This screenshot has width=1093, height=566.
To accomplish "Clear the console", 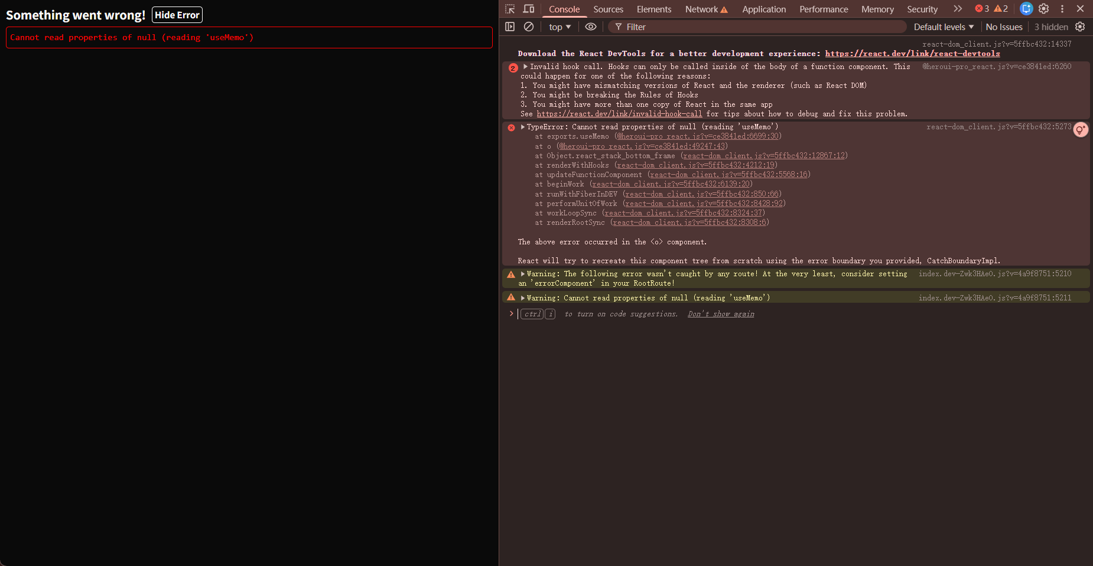I will click(529, 27).
